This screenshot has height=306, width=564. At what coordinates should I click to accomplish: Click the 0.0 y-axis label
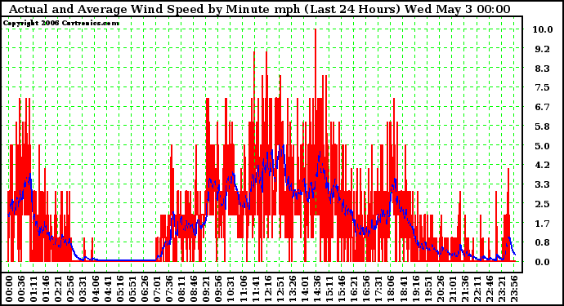point(543,262)
